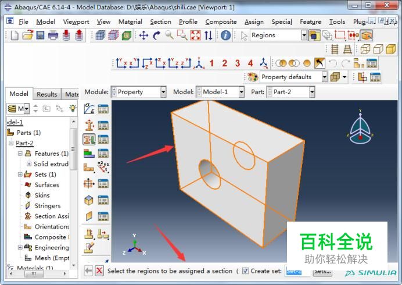Open the Material menu
The height and width of the screenshot is (285, 402).
pos(130,22)
